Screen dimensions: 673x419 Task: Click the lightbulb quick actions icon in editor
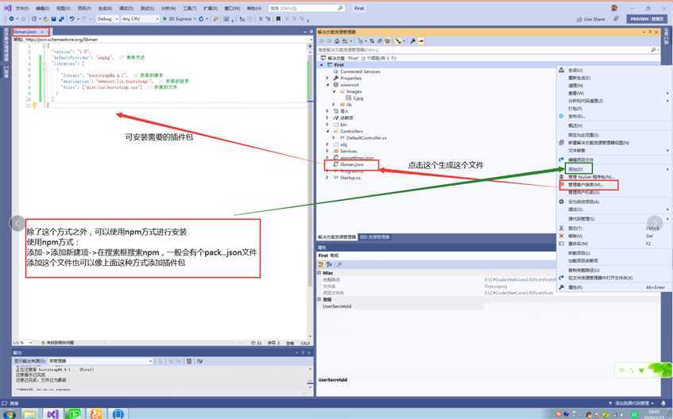34,105
